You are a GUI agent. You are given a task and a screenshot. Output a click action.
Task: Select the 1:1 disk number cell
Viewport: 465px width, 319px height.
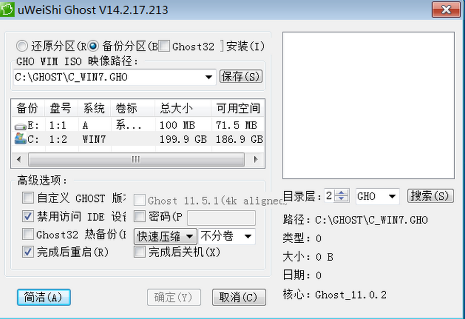point(58,126)
